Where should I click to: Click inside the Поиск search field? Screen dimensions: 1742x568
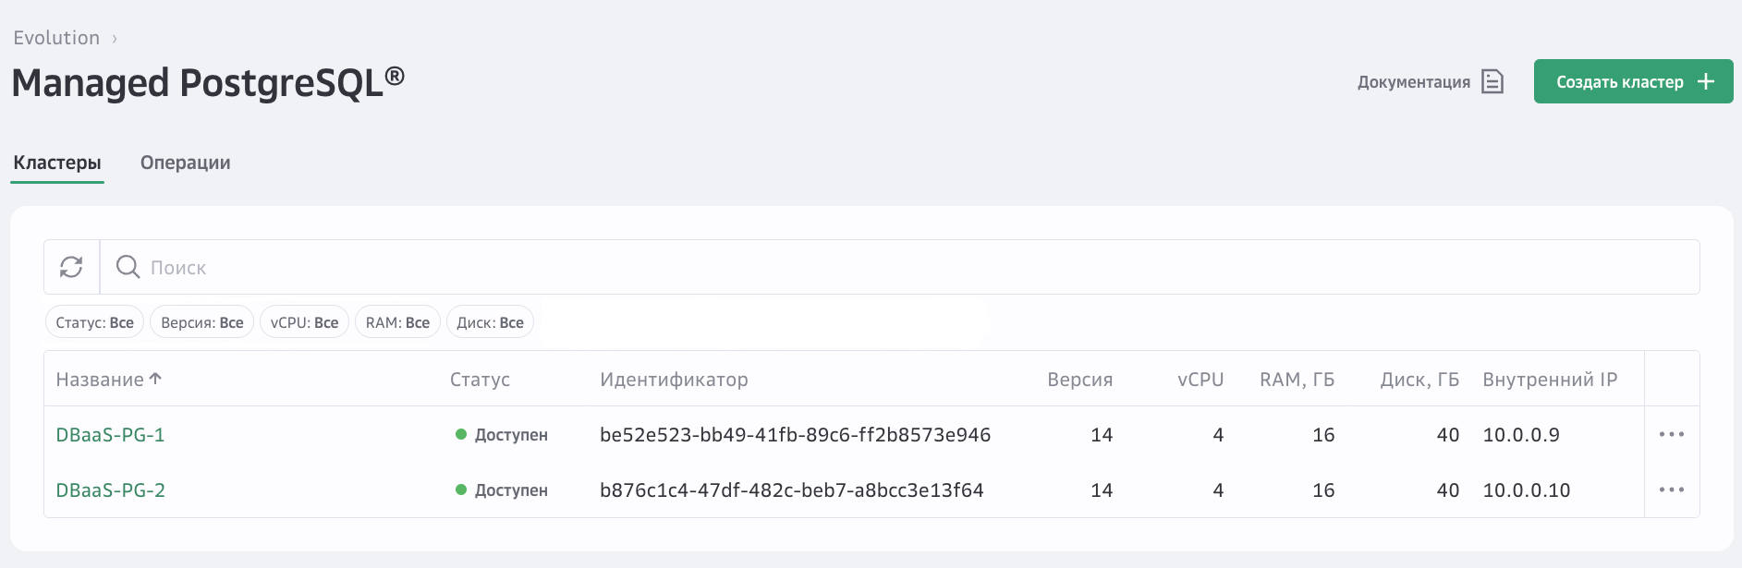pyautogui.click(x=370, y=267)
